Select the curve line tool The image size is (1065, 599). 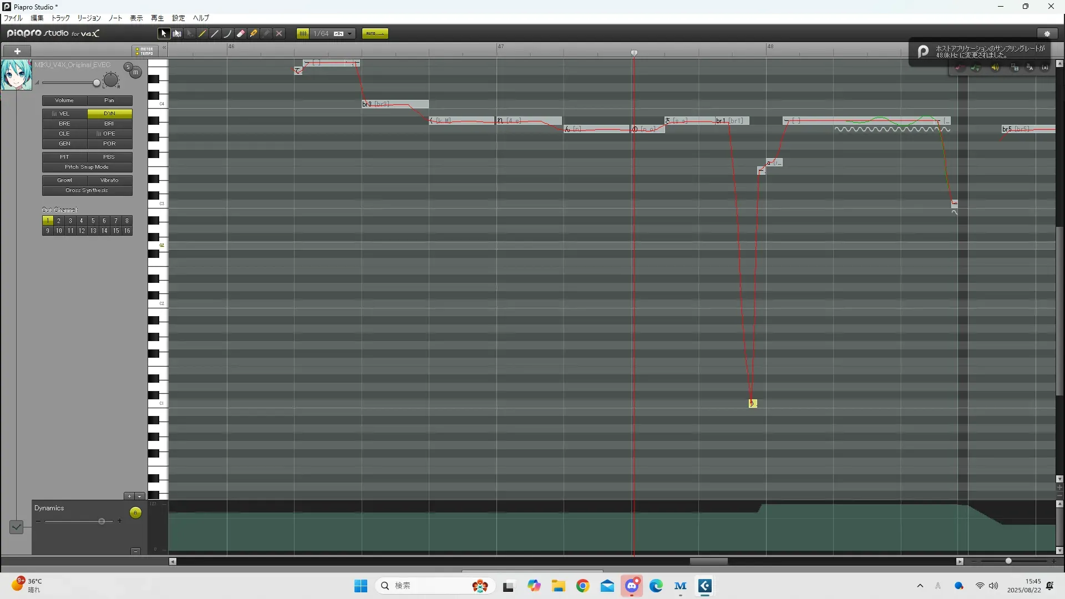tap(228, 34)
